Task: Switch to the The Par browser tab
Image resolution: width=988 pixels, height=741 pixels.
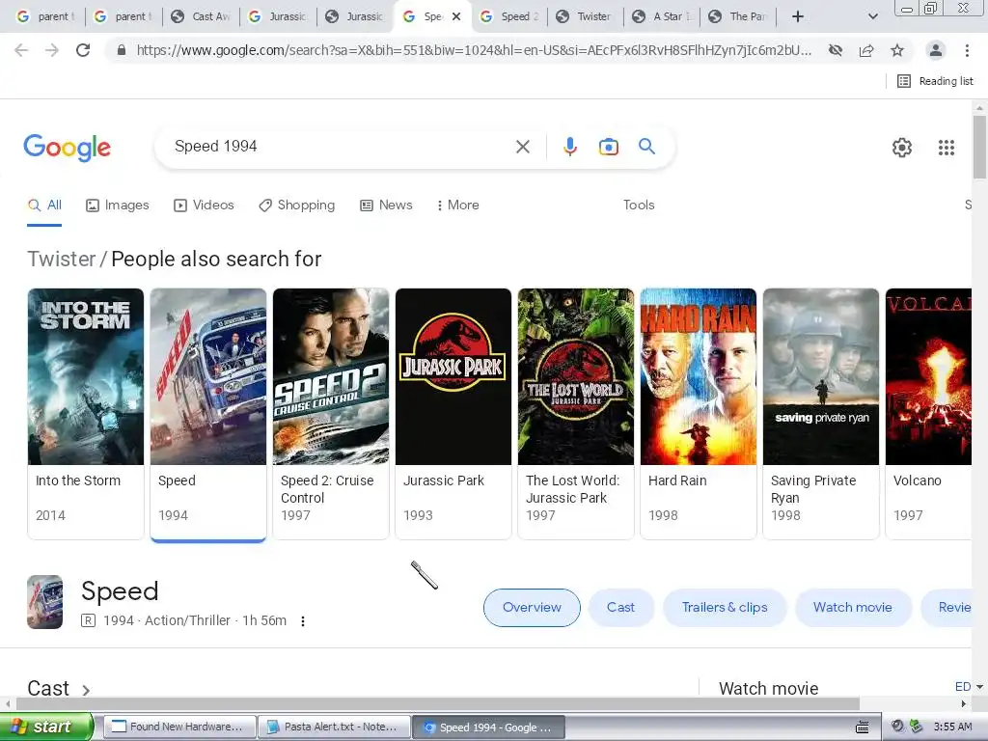Action: click(739, 16)
